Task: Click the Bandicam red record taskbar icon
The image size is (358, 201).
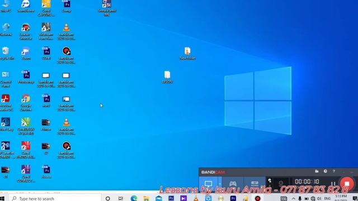Action: pos(257,198)
